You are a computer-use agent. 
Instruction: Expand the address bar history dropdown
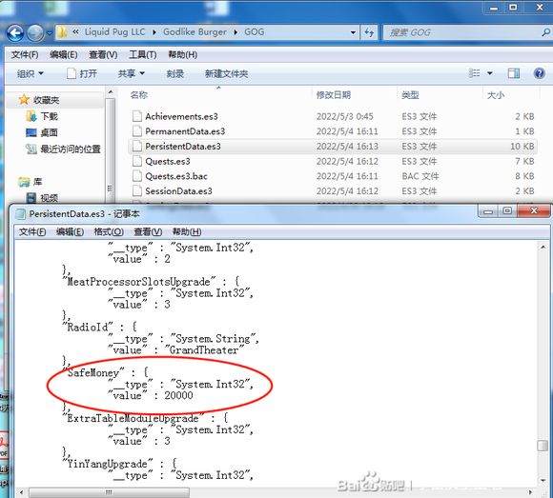click(x=353, y=32)
